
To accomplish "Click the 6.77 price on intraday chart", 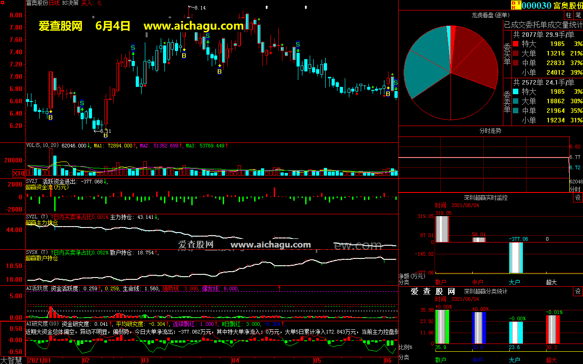I will (575, 157).
